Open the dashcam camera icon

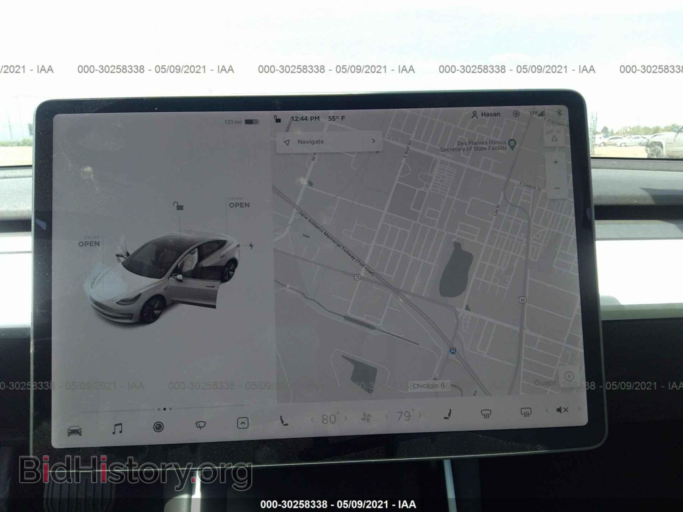(158, 427)
